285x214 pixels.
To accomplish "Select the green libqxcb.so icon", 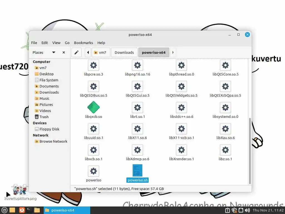I will point(94,107).
